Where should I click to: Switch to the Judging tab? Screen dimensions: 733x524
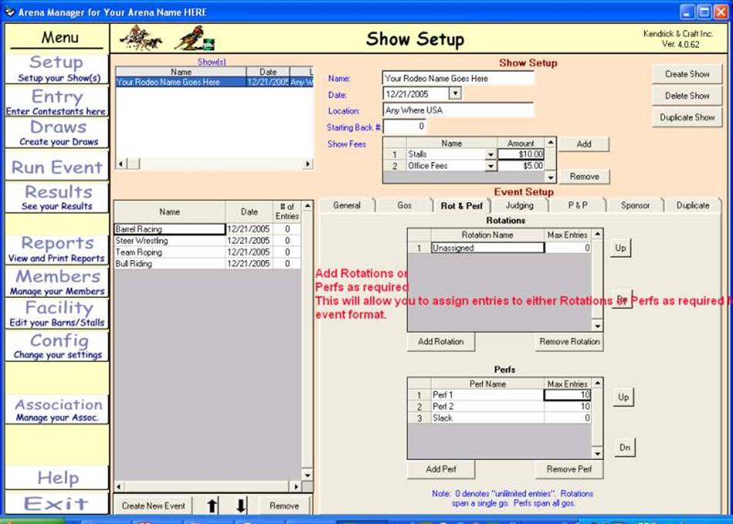click(x=519, y=205)
